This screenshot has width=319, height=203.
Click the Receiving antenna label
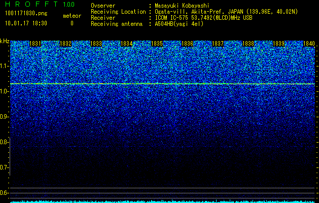[117, 24]
